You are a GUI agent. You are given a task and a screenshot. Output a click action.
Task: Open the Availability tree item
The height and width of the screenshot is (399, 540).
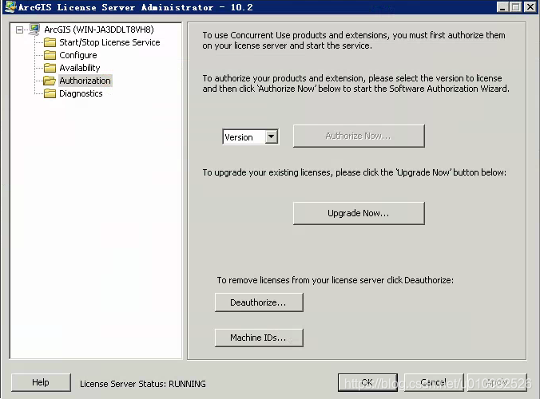pos(80,68)
